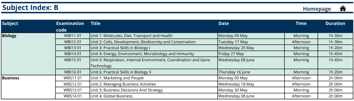
Task: Select examination code WBI14 01
Action: 73,54
